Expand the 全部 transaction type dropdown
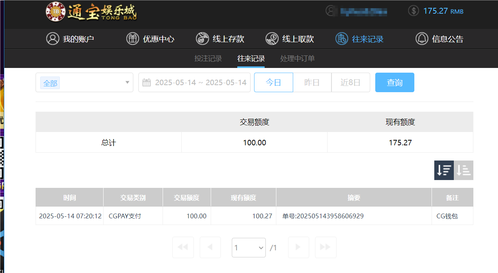The width and height of the screenshot is (498, 273). [x=84, y=82]
